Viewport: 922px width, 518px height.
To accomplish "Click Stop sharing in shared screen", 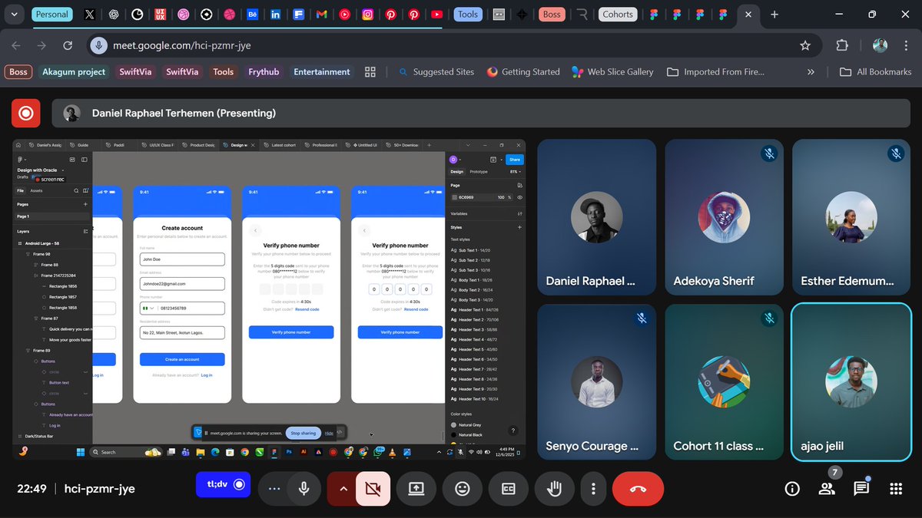I will pyautogui.click(x=303, y=433).
